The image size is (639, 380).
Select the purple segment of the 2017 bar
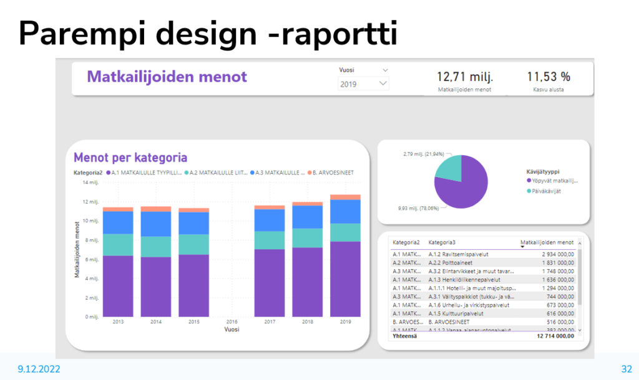click(270, 283)
